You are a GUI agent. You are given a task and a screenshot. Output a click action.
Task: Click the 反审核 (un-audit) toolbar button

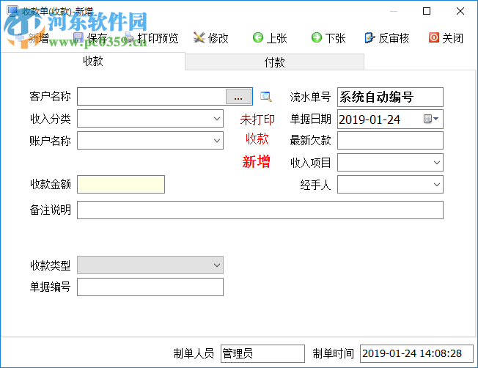pos(386,38)
